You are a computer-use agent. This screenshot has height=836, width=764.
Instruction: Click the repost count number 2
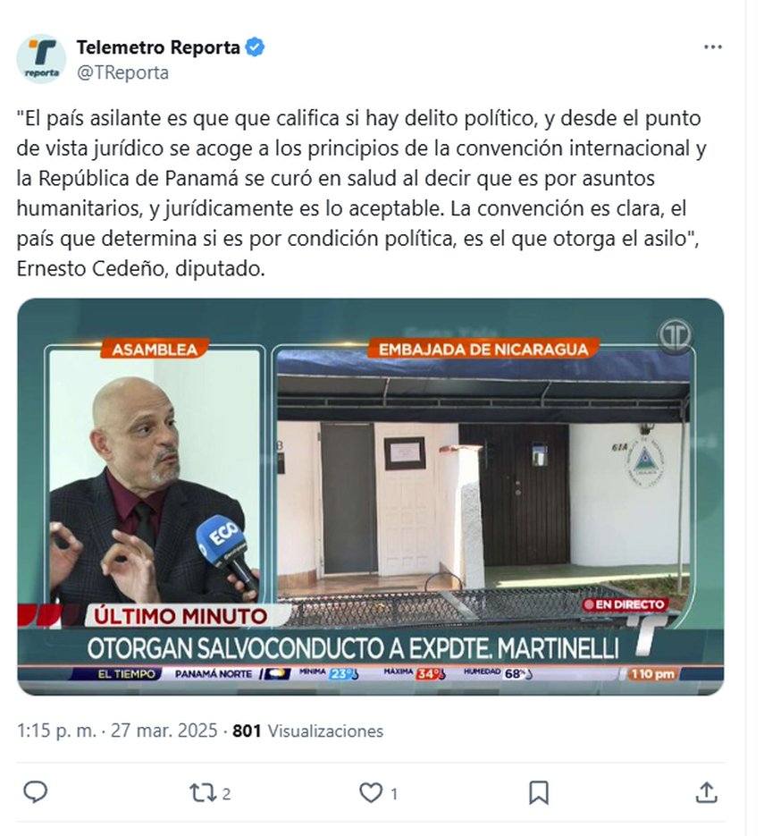click(226, 794)
